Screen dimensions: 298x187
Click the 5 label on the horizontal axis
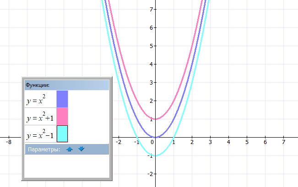tap(247, 143)
